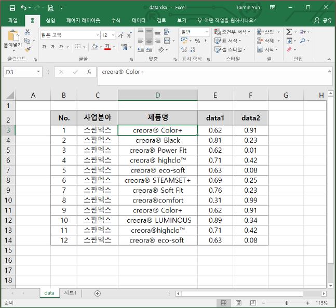This screenshot has width=336, height=308.
Task: Switch to Page Break Preview button
Action: pyautogui.click(x=253, y=303)
